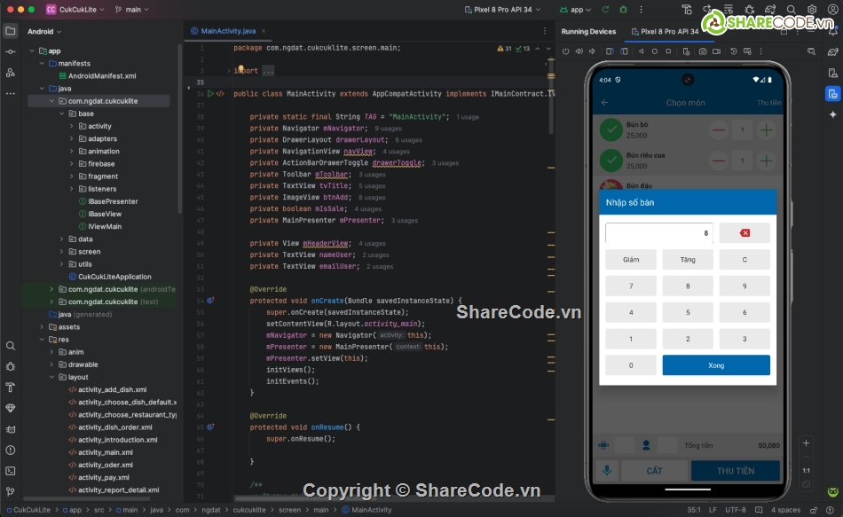Switch to MainActivity.java editor tab

[x=228, y=31]
